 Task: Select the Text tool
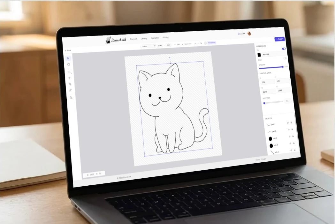click(x=69, y=78)
